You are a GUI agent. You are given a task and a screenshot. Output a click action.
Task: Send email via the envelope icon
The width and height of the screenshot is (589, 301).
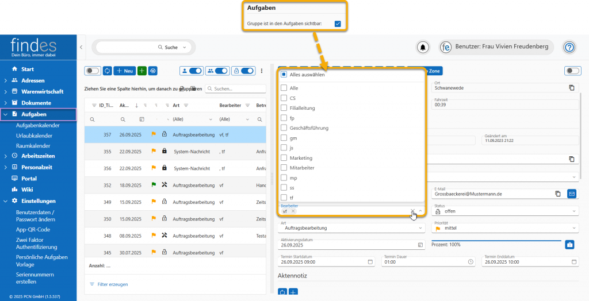click(571, 194)
